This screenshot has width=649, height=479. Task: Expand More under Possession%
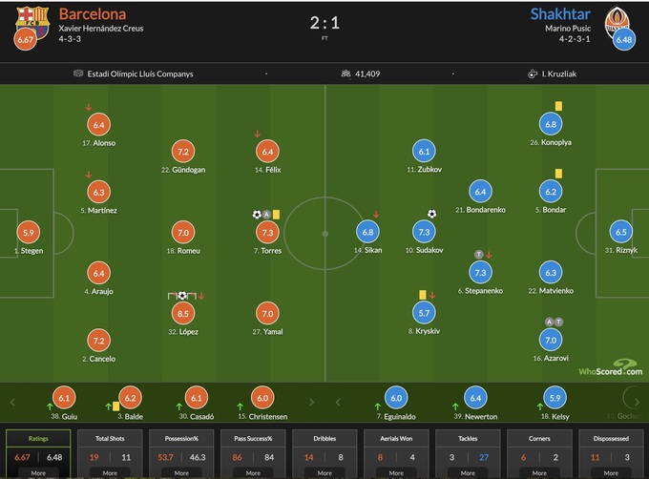[181, 472]
